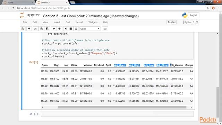
Task: Move selected cell down arrow
Action: click(x=59, y=29)
